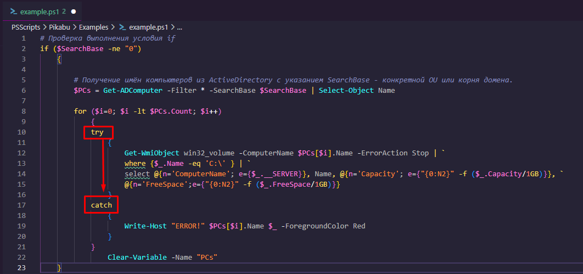
Task: Click the Get-WmiObject cmdlet on line 12
Action: [x=151, y=153]
